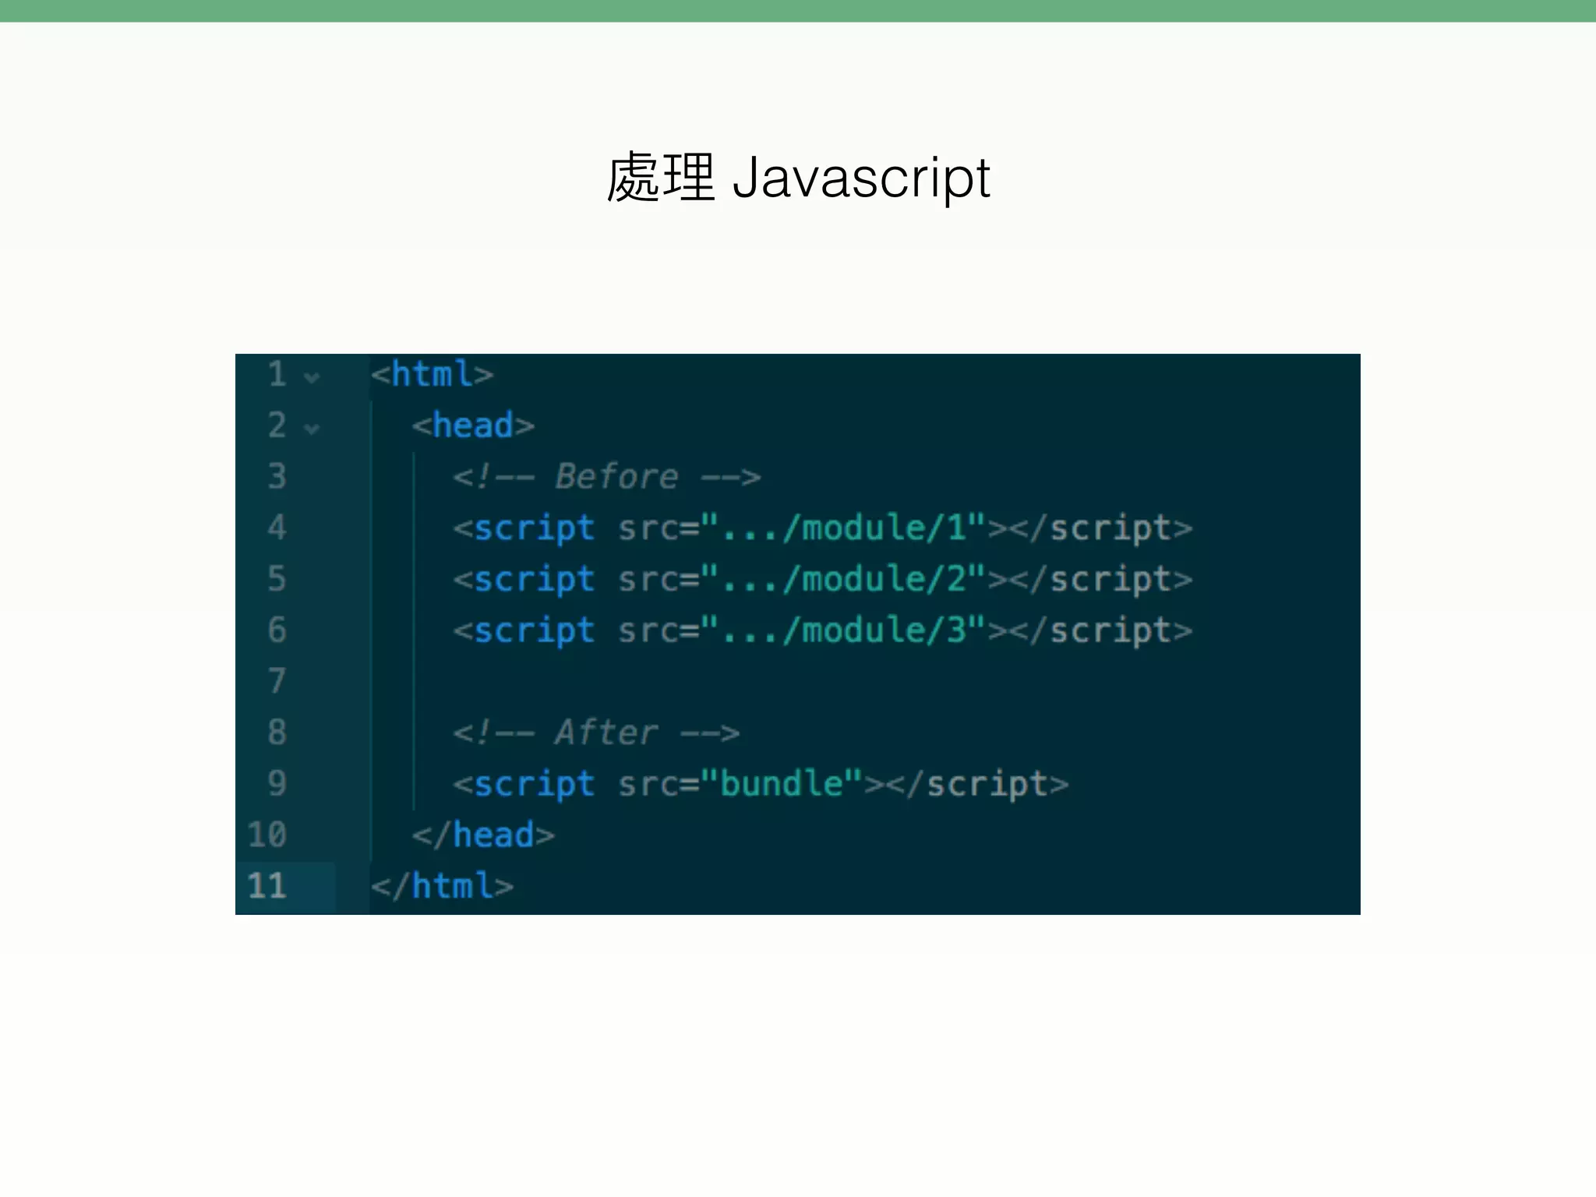
Task: Collapse the html fold arrow on line 1
Action: [x=312, y=378]
